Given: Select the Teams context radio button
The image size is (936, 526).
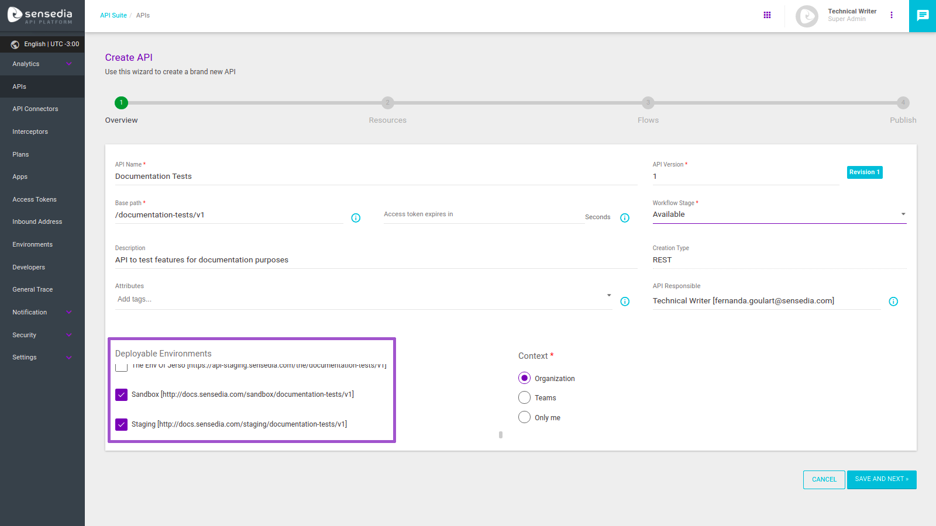Looking at the screenshot, I should (524, 397).
